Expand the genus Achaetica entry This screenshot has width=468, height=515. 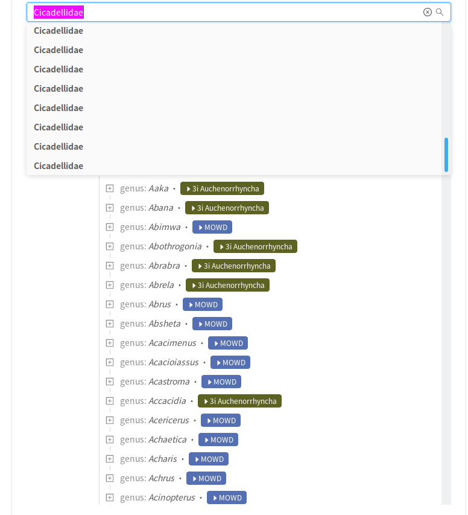tap(109, 440)
